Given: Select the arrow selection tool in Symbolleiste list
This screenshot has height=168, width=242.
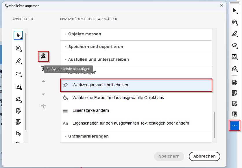Looking at the screenshot, I should click(x=18, y=35).
